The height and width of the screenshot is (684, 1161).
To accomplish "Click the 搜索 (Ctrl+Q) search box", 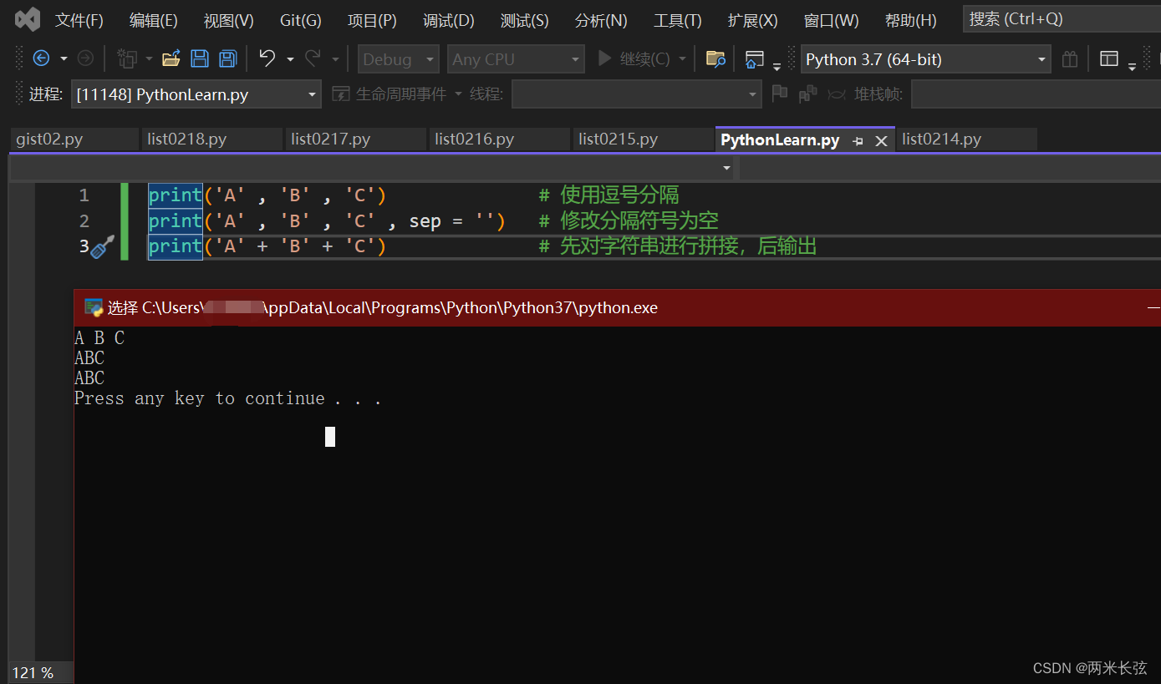I will [1062, 19].
